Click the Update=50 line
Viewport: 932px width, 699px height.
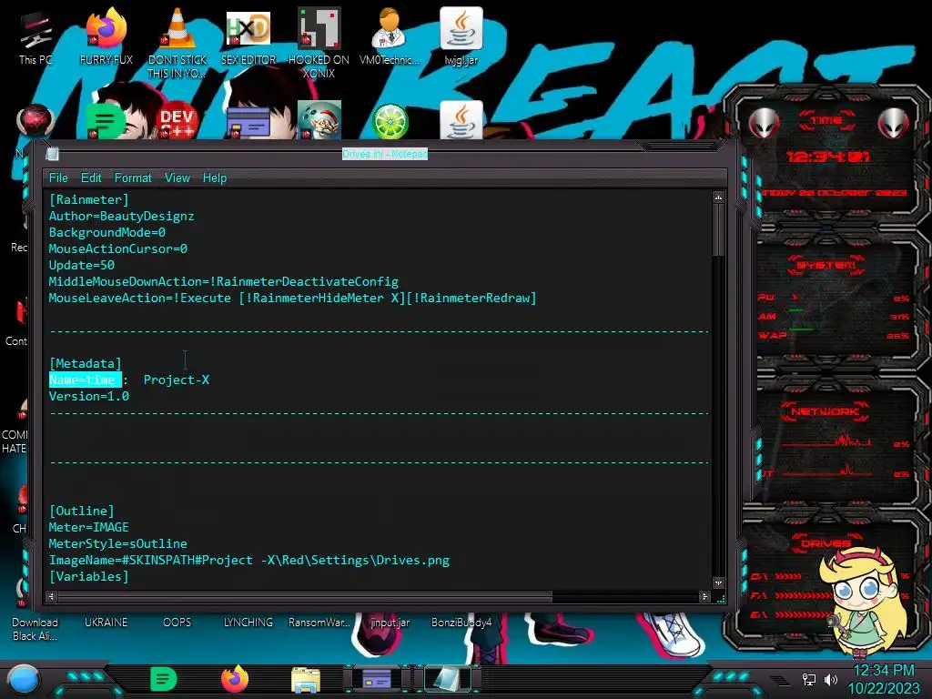(x=82, y=265)
